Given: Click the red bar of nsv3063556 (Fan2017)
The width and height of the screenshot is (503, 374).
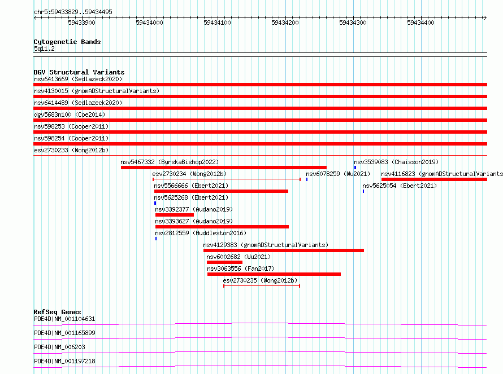Looking at the screenshot, I should (274, 274).
